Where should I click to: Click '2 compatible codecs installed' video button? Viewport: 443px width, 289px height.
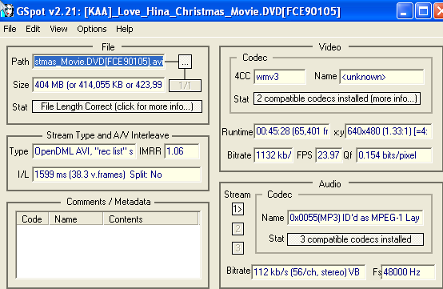click(x=337, y=98)
